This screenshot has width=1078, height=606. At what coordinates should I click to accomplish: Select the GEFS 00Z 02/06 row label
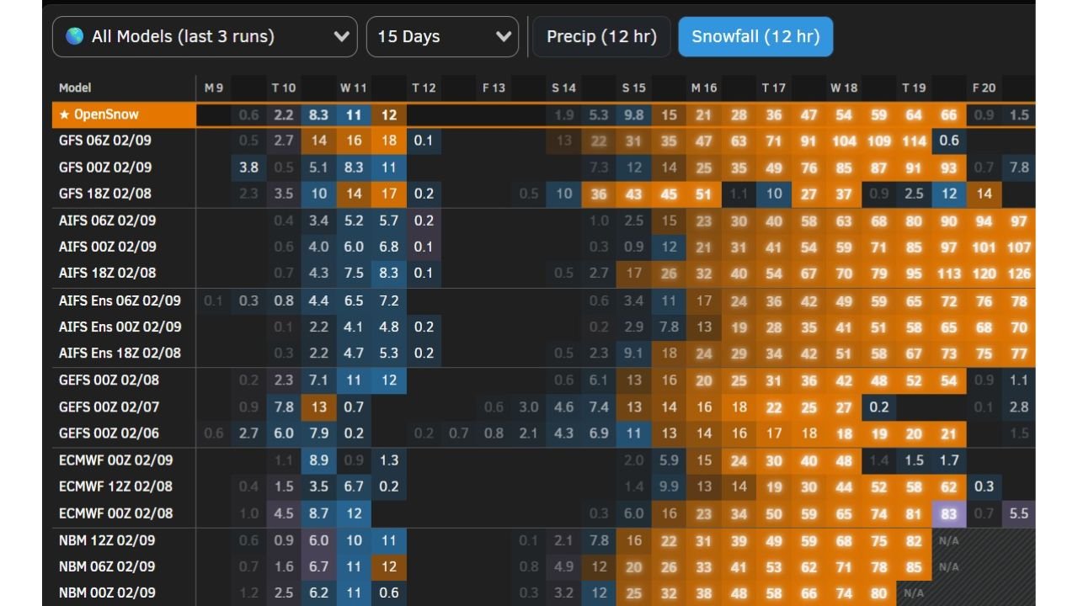click(109, 433)
